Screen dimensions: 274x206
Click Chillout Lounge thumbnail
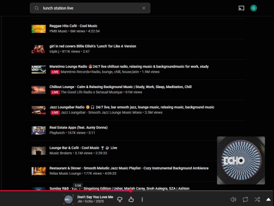[x=39, y=90]
